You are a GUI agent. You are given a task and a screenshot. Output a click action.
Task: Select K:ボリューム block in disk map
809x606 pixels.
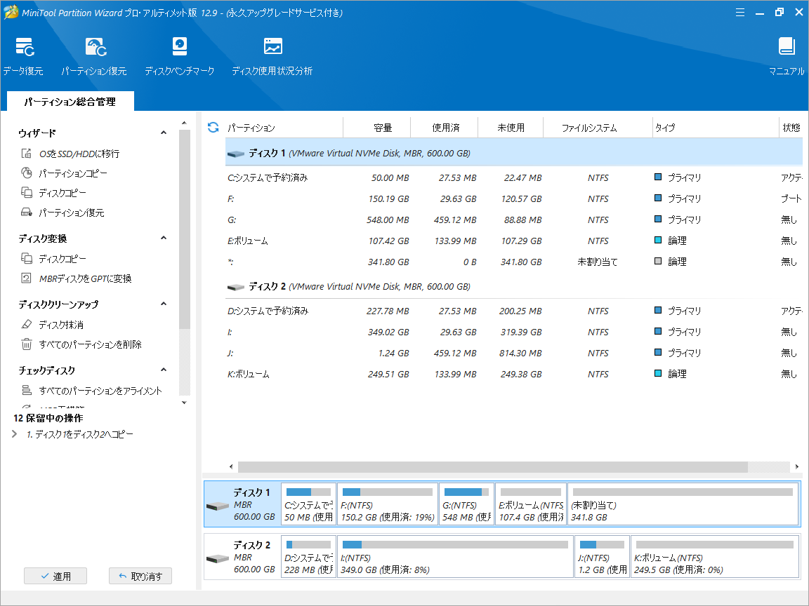pos(715,556)
